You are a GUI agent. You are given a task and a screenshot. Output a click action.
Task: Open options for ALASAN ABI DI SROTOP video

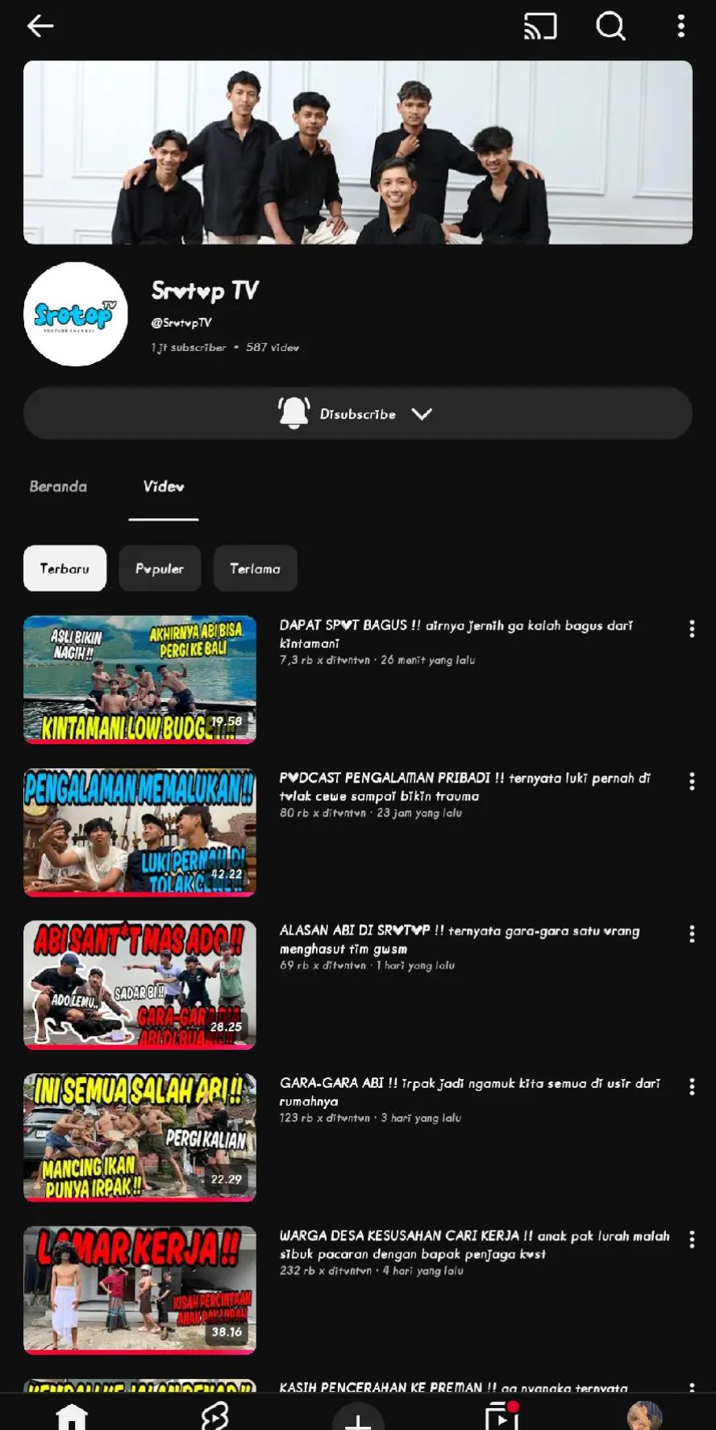coord(692,934)
